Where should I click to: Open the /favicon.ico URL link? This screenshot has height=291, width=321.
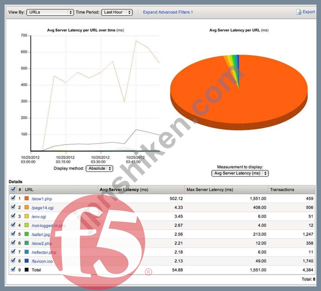42,261
